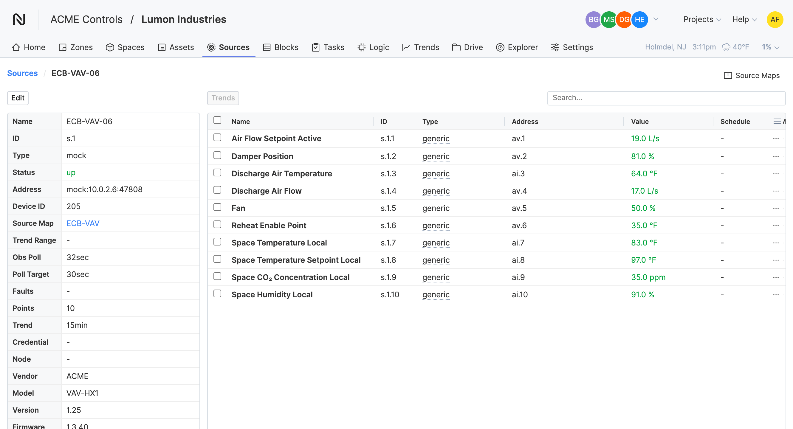Open the row menu for Damper Position
This screenshot has height=429, width=793.
775,156
